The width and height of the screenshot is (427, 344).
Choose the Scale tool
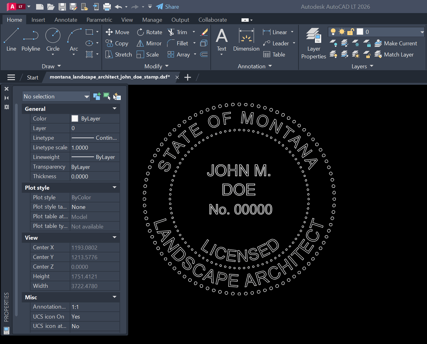[x=148, y=54]
